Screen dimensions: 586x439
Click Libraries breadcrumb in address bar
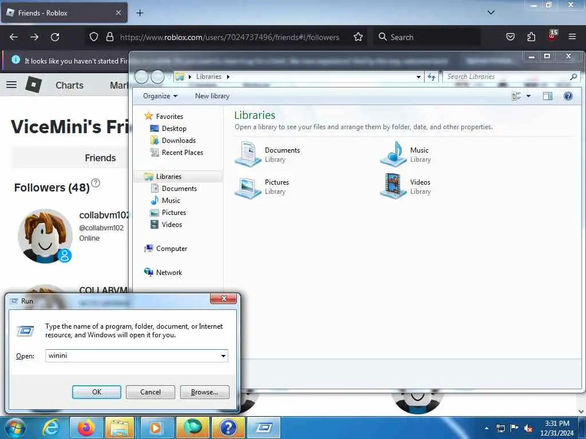[208, 77]
